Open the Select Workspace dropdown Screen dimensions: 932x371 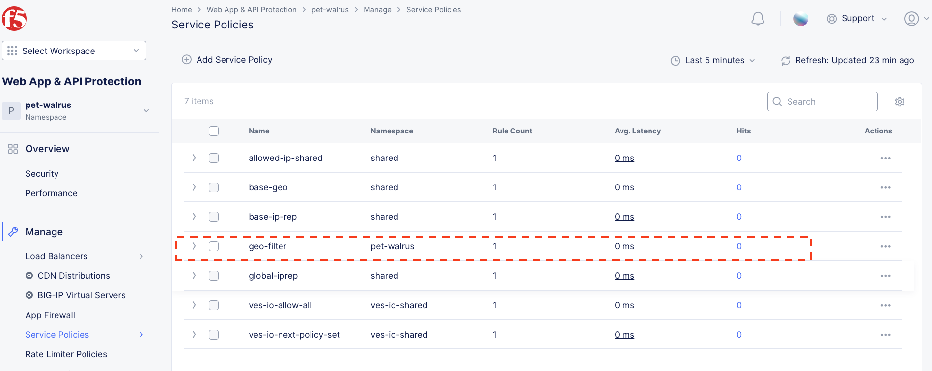74,51
